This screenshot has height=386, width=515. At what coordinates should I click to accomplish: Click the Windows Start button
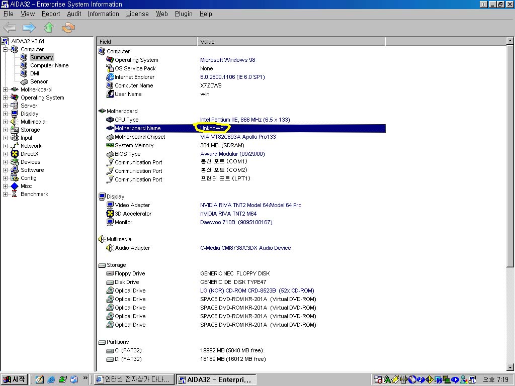pyautogui.click(x=14, y=380)
